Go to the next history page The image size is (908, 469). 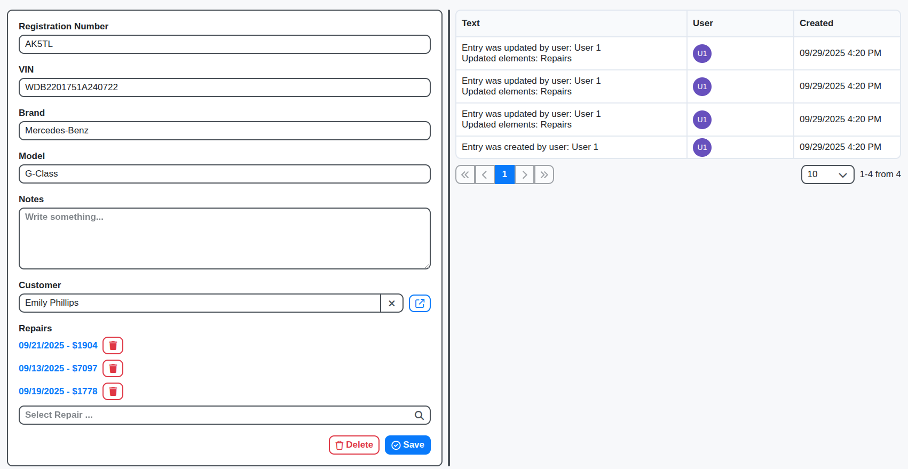(x=524, y=174)
